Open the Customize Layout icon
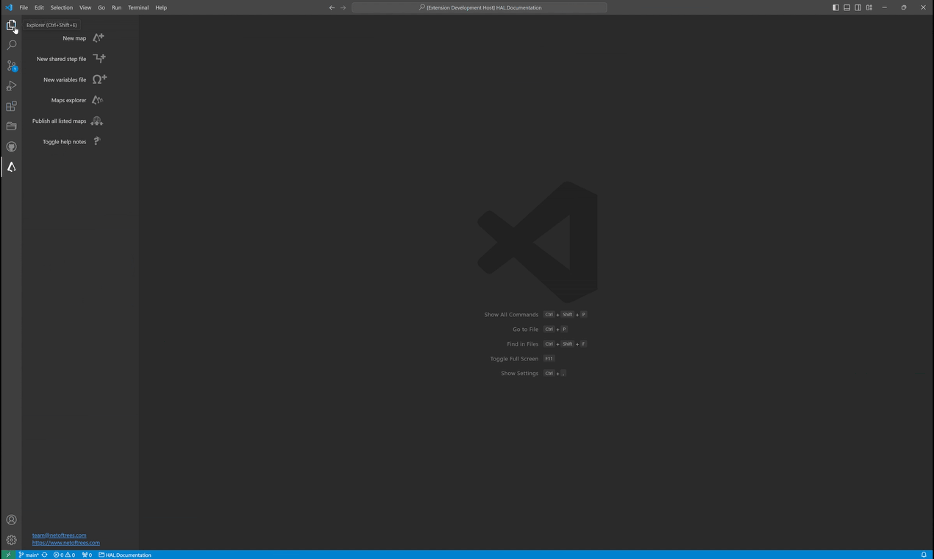Image resolution: width=934 pixels, height=559 pixels. (x=869, y=7)
